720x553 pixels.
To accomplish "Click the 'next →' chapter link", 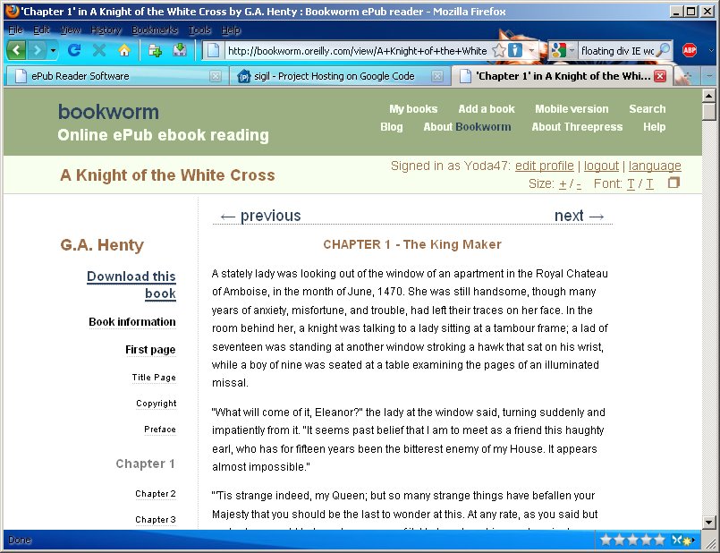I will [x=579, y=216].
